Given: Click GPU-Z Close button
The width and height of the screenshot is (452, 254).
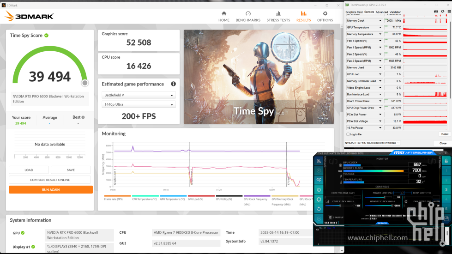Looking at the screenshot, I should (x=442, y=143).
